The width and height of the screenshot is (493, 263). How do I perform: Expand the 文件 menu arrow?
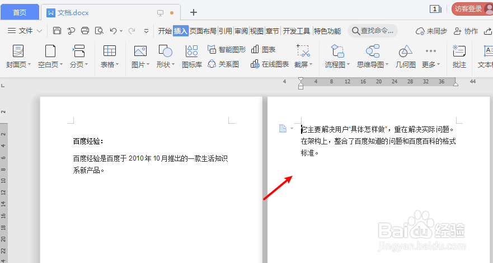coord(39,31)
